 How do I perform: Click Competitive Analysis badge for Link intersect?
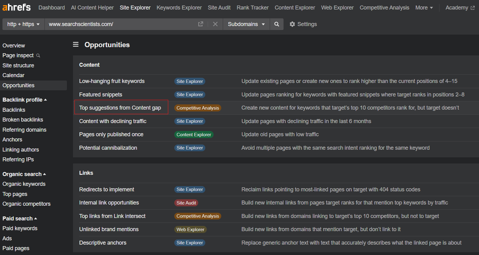point(198,216)
